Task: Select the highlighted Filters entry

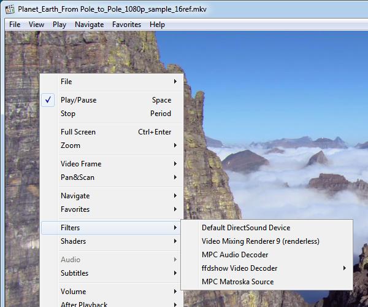Action: tap(112, 228)
